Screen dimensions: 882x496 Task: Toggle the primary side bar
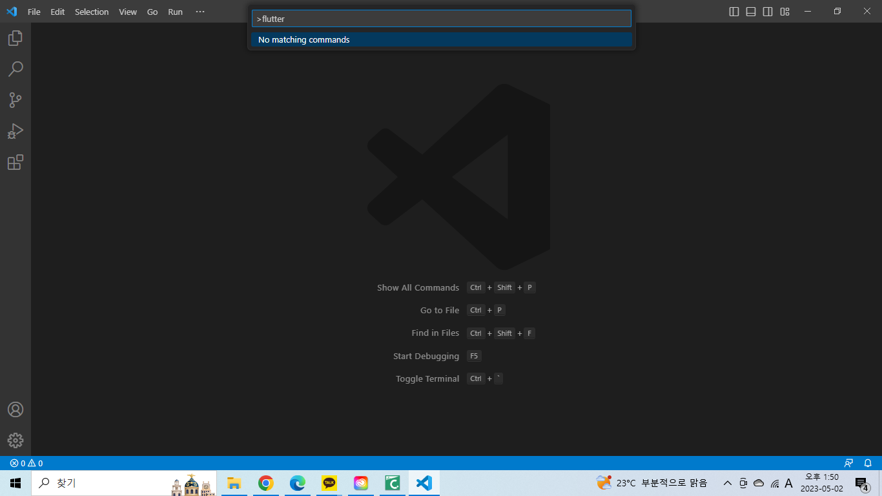[734, 12]
